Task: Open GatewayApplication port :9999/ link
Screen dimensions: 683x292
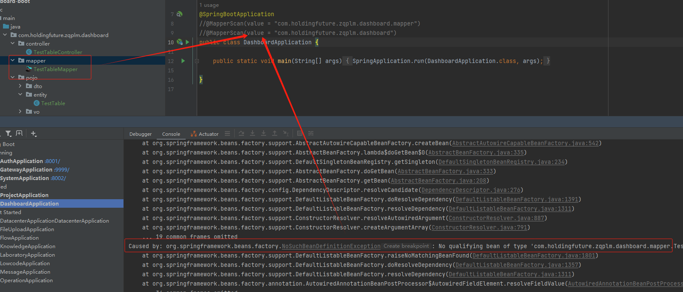Action: pos(62,169)
